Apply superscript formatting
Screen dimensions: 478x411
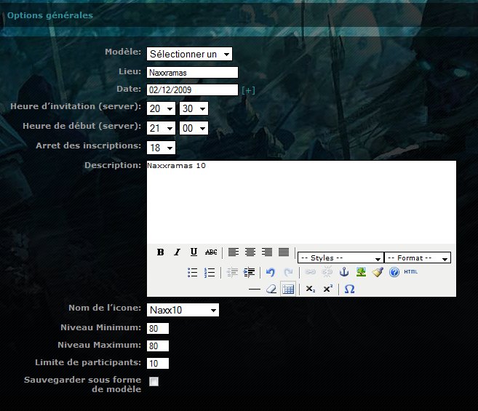coord(328,289)
